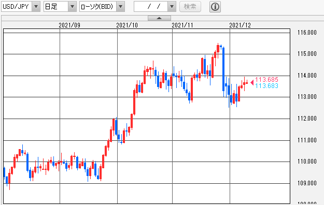
Task: Collapse the top panel with the up arrow
Action: 159,18
